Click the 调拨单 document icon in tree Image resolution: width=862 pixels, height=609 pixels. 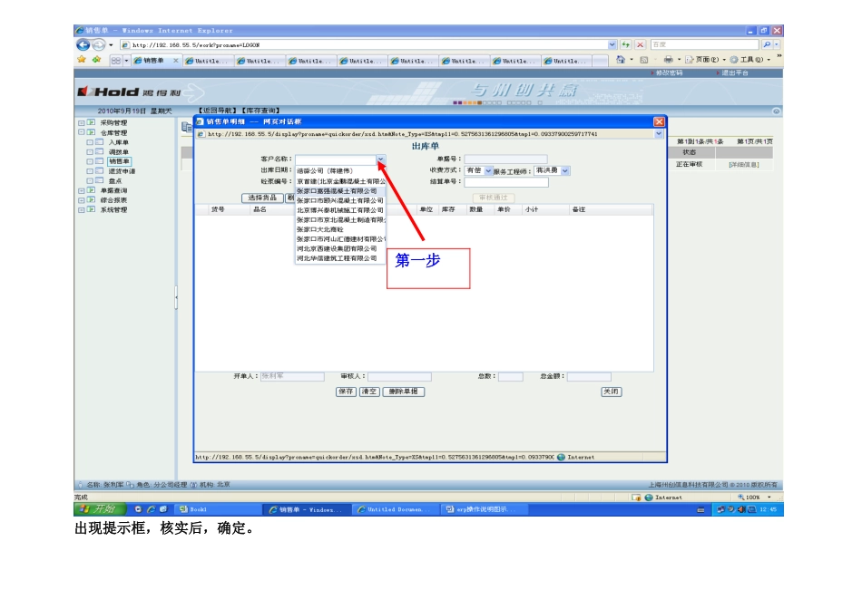click(100, 151)
